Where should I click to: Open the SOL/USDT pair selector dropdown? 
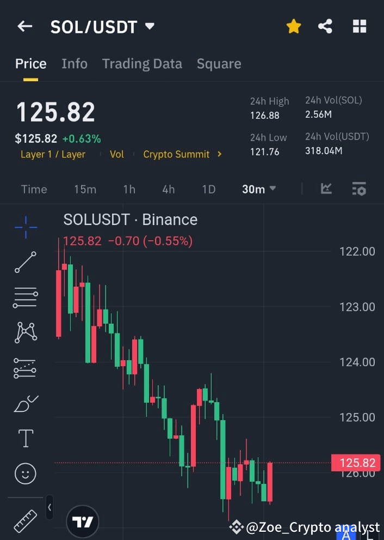(x=149, y=26)
